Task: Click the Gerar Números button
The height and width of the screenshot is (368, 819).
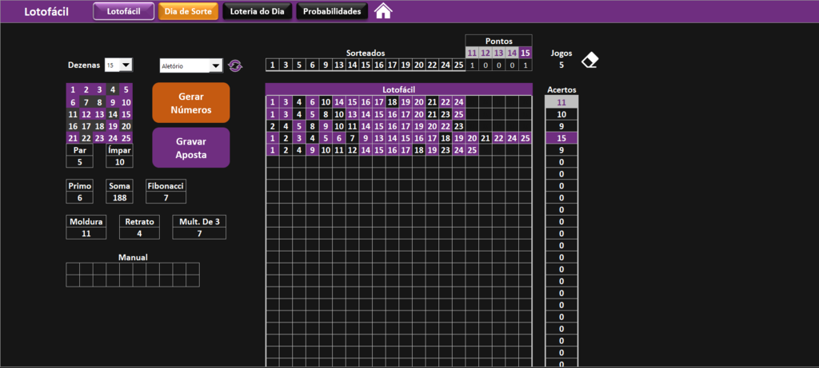Action: [191, 103]
